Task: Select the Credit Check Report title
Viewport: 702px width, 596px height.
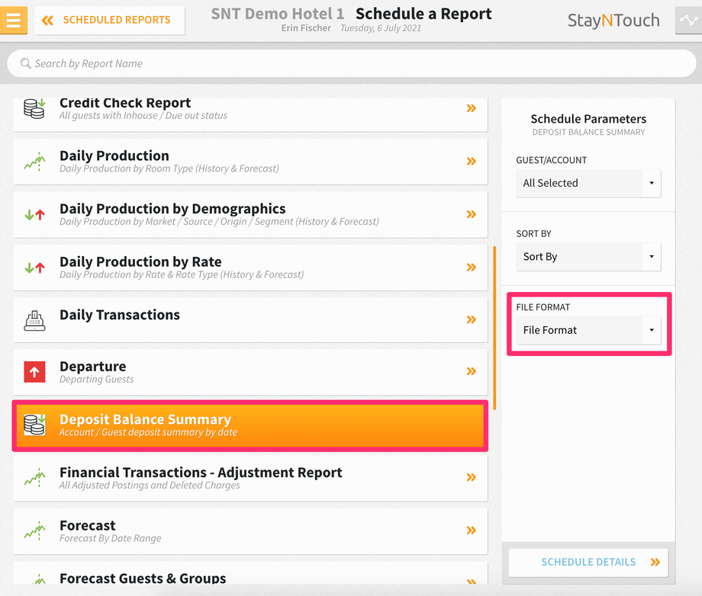Action: coord(125,103)
